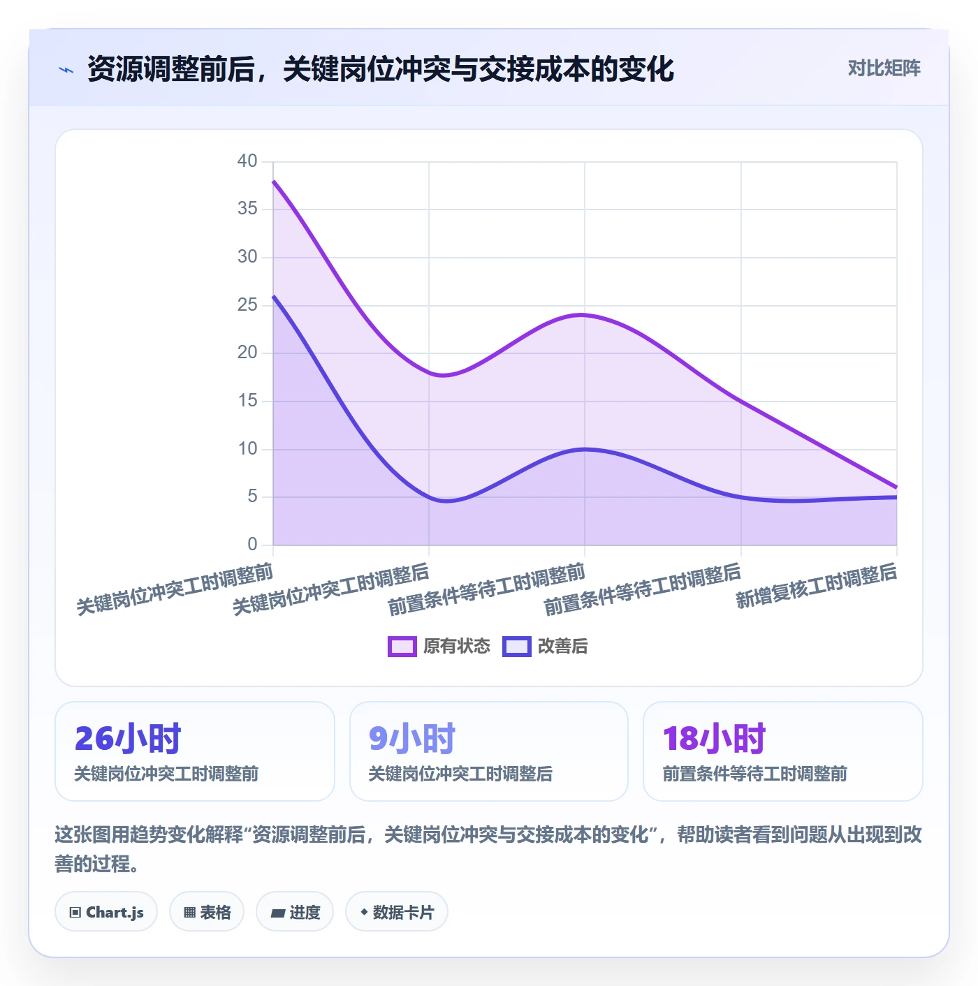Click x-axis label 前置条件等待工时调整前
The height and width of the screenshot is (986, 978).
(486, 589)
